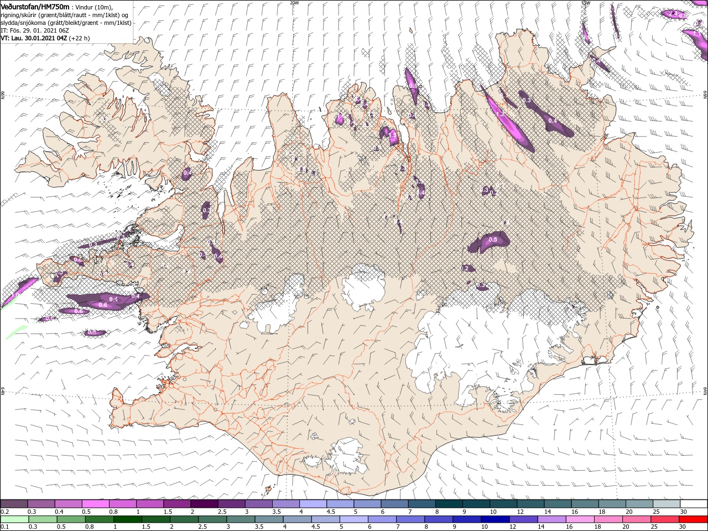The height and width of the screenshot is (531, 708).
Task: Choose the navy blue swatch labeled 10 in the rain scale
Action: click(496, 519)
